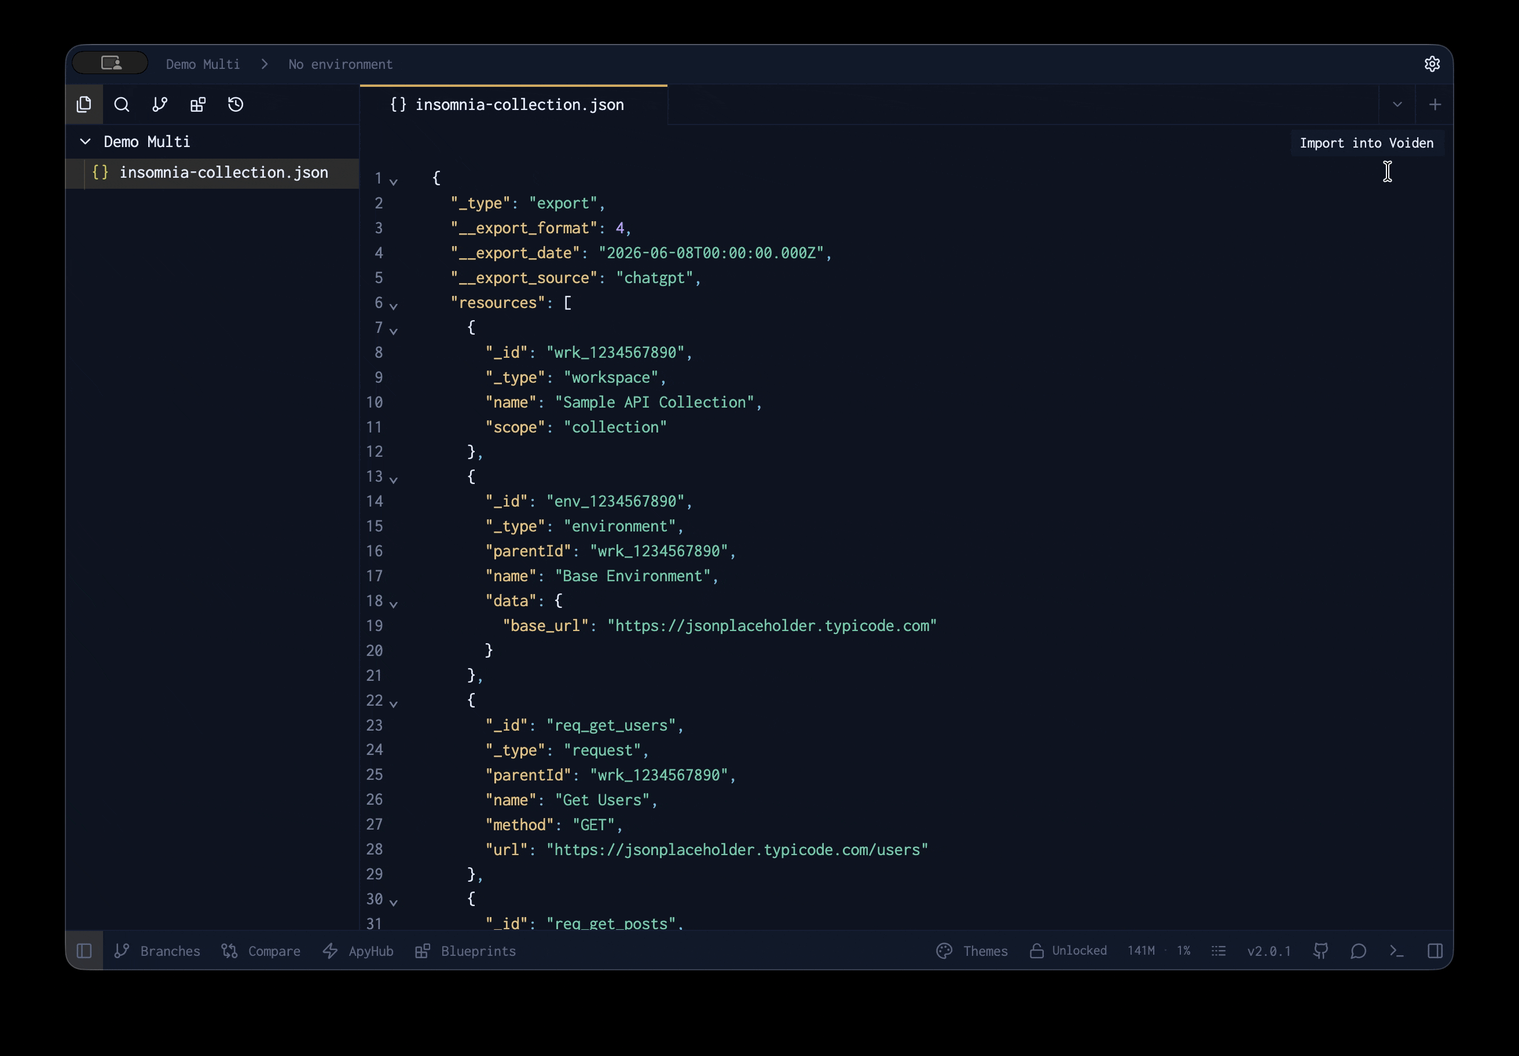Screen dimensions: 1519x1056
Task: Click the "Get Users" name value
Action: click(602, 800)
